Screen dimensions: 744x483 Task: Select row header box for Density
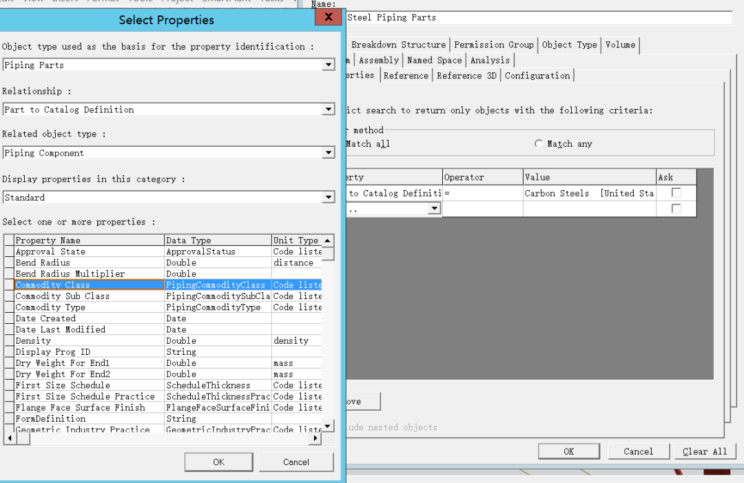(9, 340)
